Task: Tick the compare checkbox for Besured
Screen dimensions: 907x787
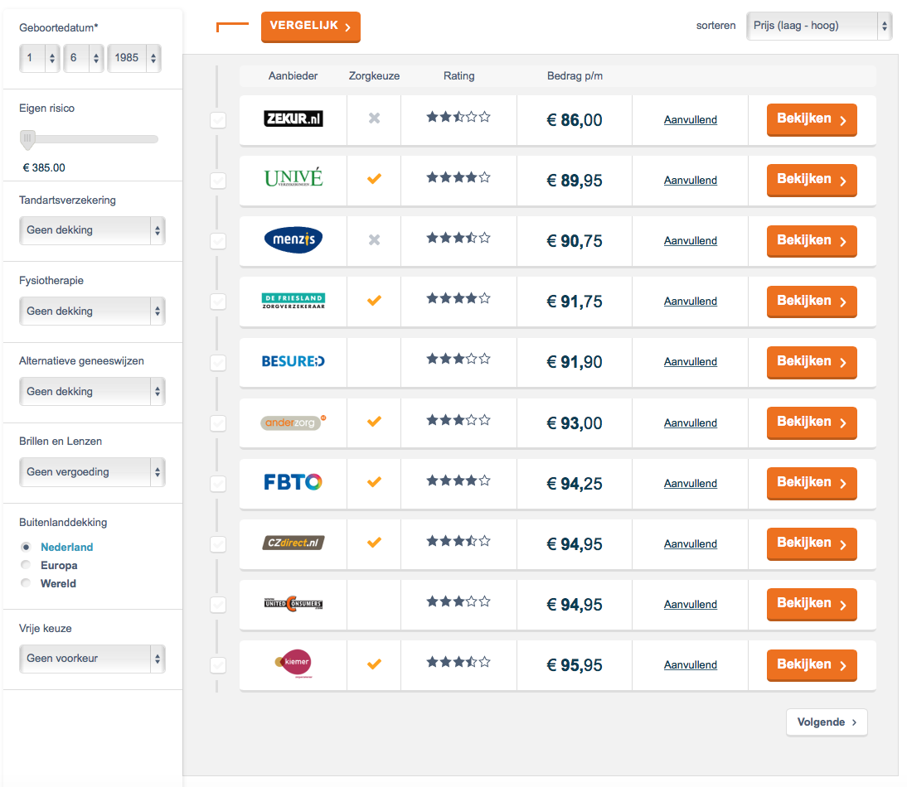Action: tap(218, 363)
